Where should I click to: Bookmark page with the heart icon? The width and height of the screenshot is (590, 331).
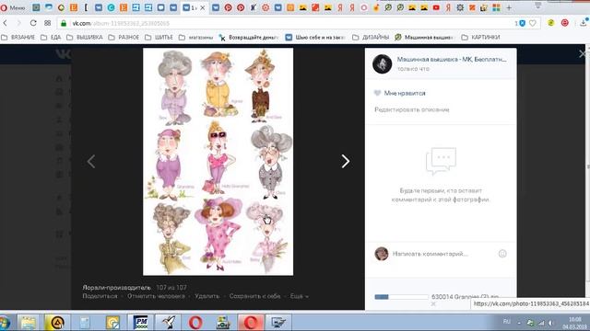click(533, 23)
